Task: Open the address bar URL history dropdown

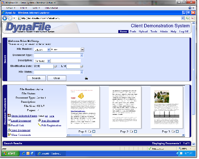Action: [183, 18]
